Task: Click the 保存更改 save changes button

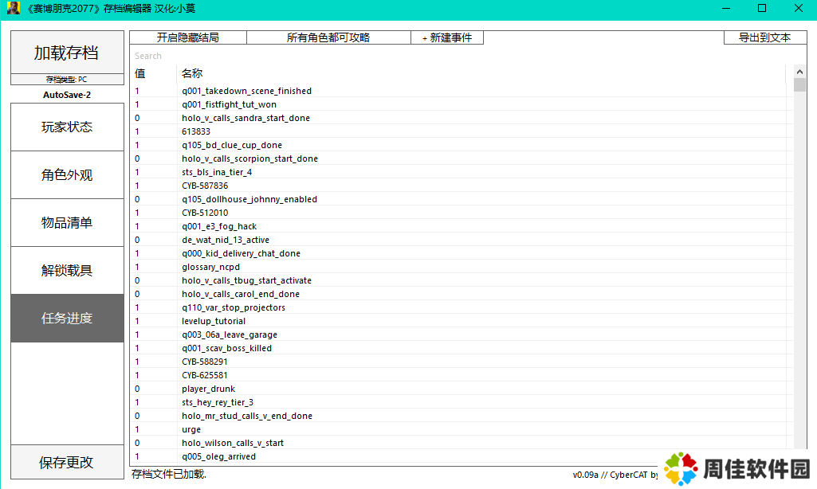Action: pos(67,463)
